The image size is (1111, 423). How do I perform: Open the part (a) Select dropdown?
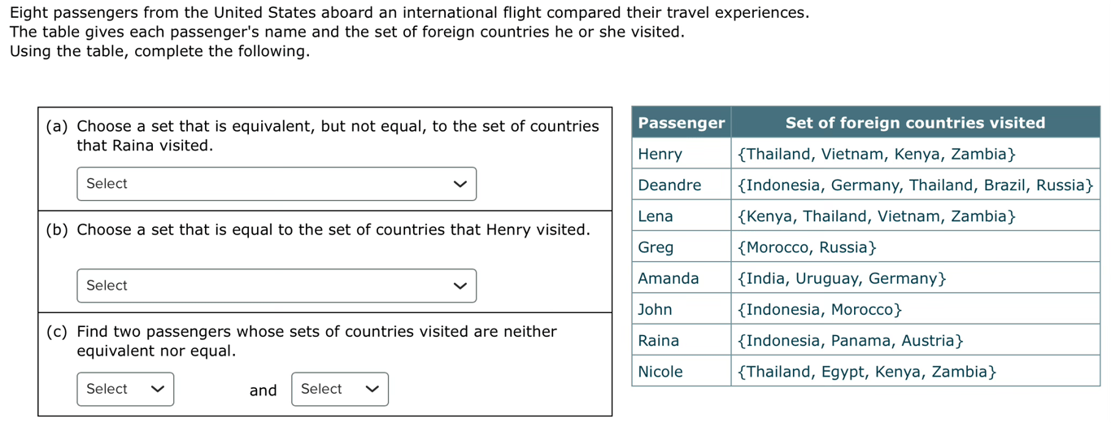277,184
